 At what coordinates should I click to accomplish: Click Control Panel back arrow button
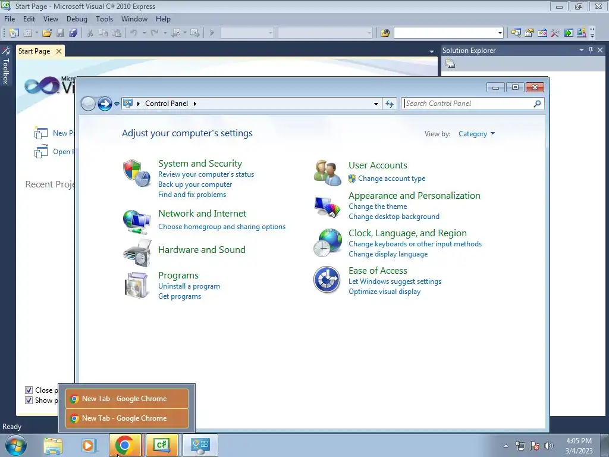coord(88,104)
